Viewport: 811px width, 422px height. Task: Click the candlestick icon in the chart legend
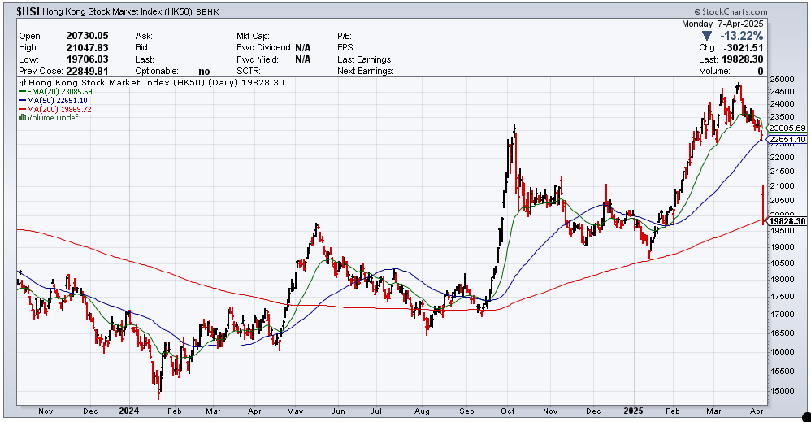point(21,83)
